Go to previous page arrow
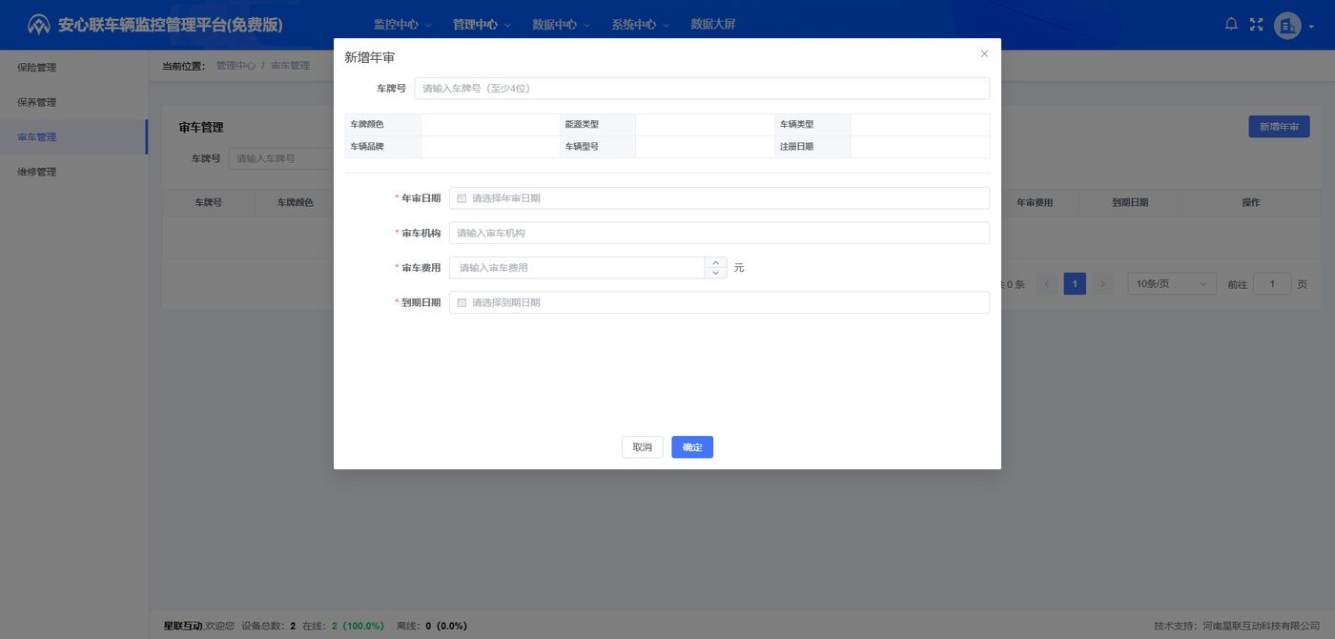Image resolution: width=1335 pixels, height=639 pixels. (1047, 283)
